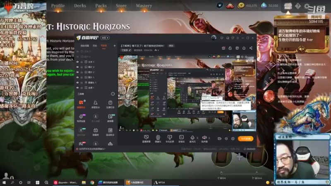Click the unlock padlock icon in header
331x186 pixels.
(230, 48)
